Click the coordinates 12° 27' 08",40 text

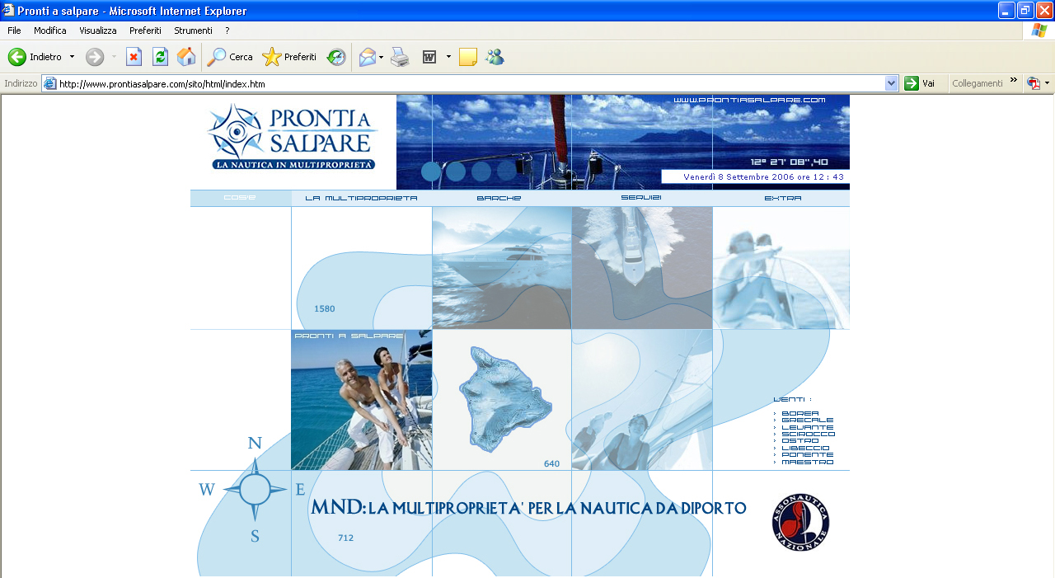(789, 162)
